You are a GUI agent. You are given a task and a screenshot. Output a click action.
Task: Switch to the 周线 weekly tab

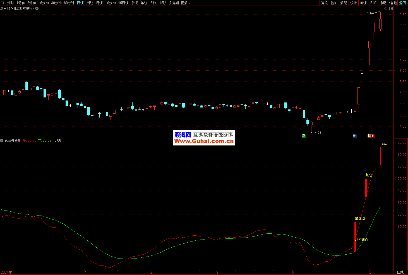[x=90, y=3]
